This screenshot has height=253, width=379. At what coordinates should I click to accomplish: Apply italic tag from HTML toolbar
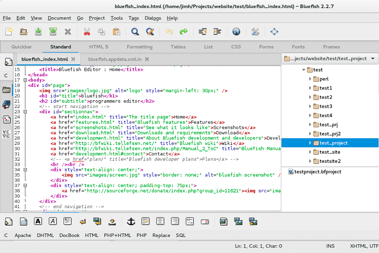[53, 221]
